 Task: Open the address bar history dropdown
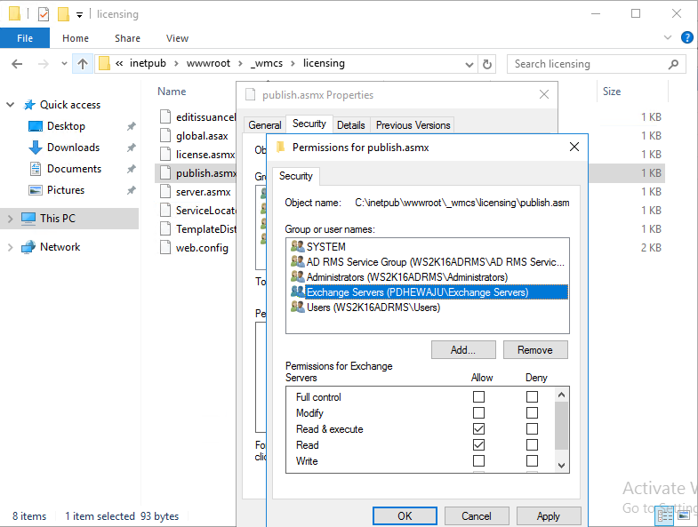(x=469, y=65)
